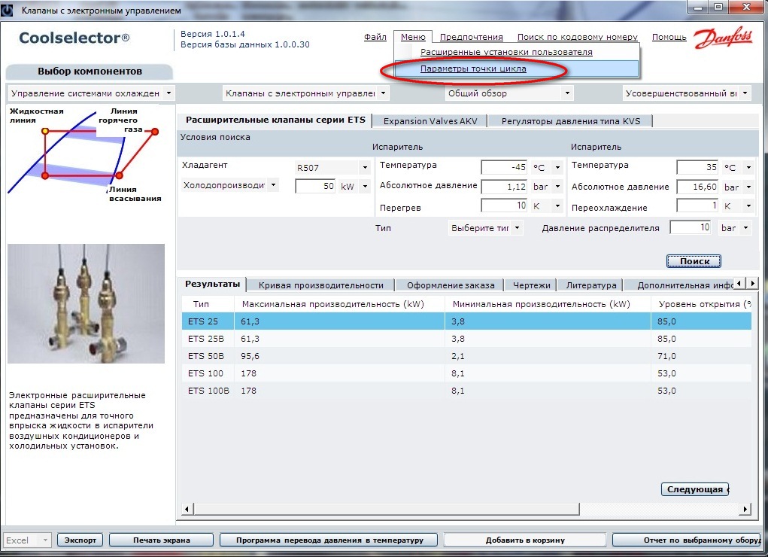Expand the Общий обзор dropdown
The height and width of the screenshot is (557, 768).
[567, 93]
